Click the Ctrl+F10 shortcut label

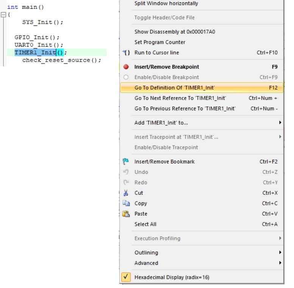[267, 53]
